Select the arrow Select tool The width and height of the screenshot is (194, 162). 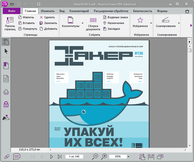tap(6, 51)
